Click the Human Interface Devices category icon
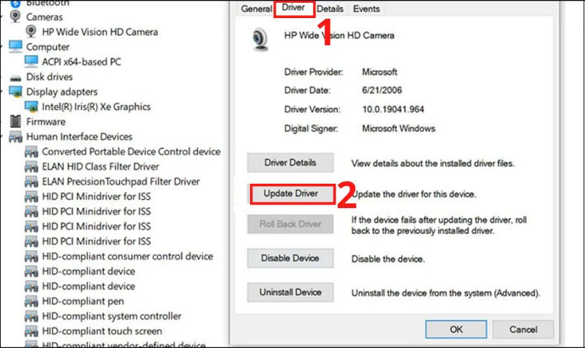 coord(15,137)
